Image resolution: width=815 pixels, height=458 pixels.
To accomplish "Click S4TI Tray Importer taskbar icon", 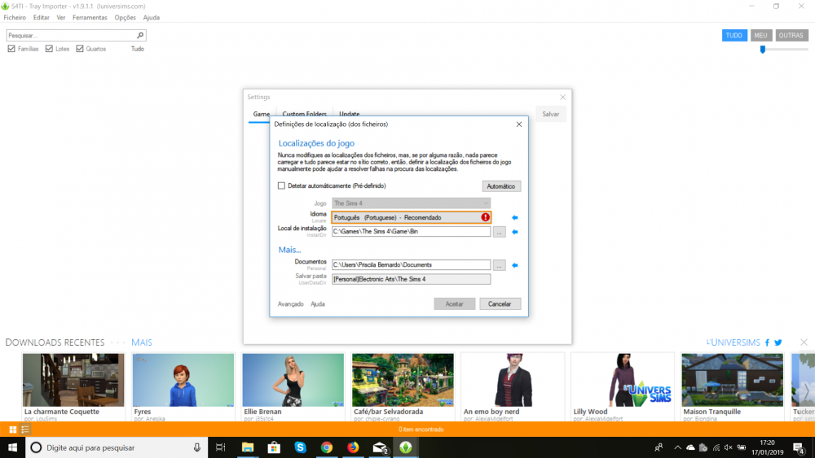I will (x=406, y=447).
